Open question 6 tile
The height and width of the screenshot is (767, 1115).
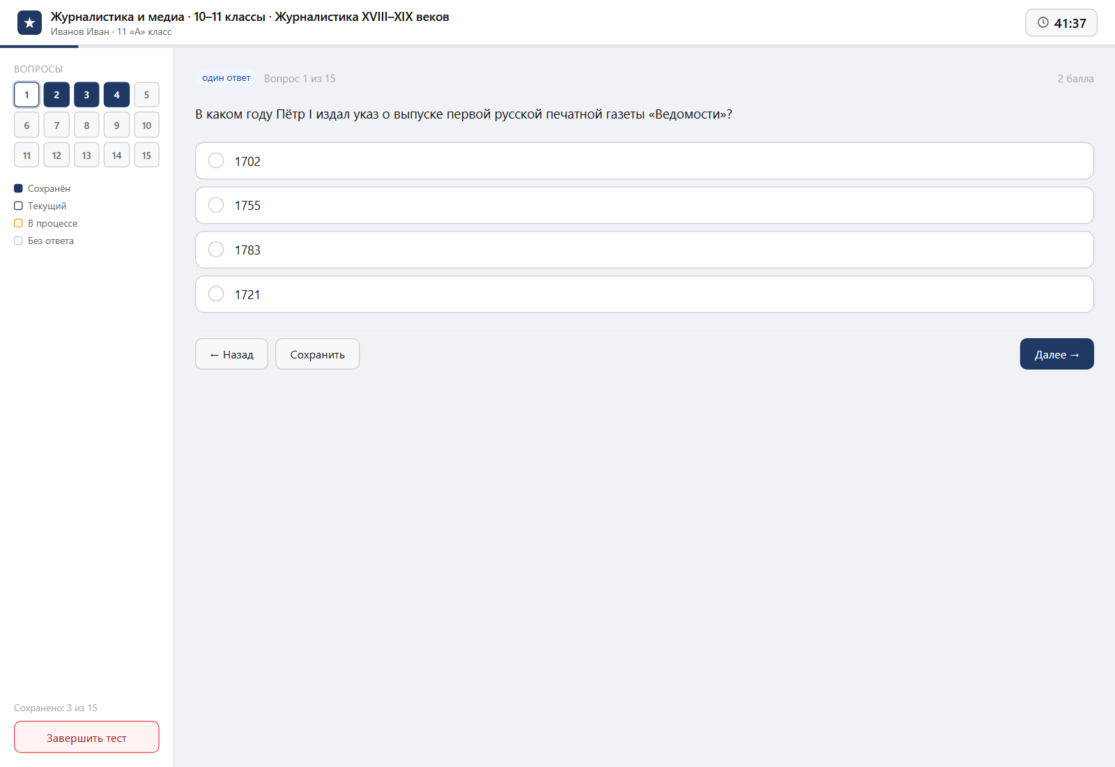click(x=26, y=126)
